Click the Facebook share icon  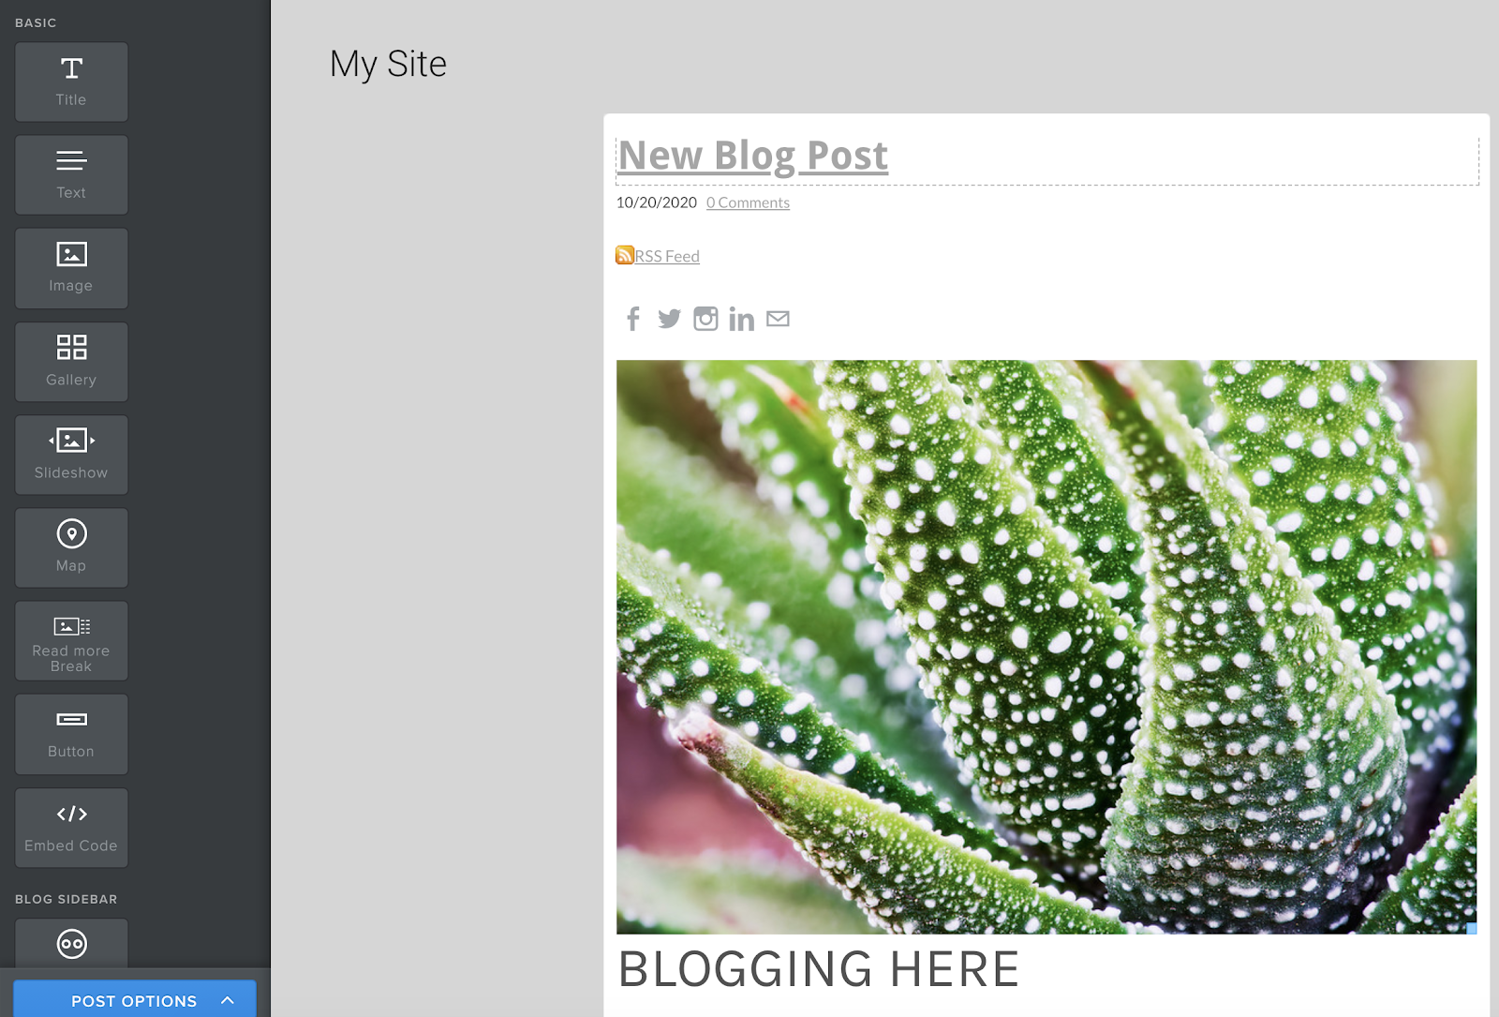click(632, 319)
